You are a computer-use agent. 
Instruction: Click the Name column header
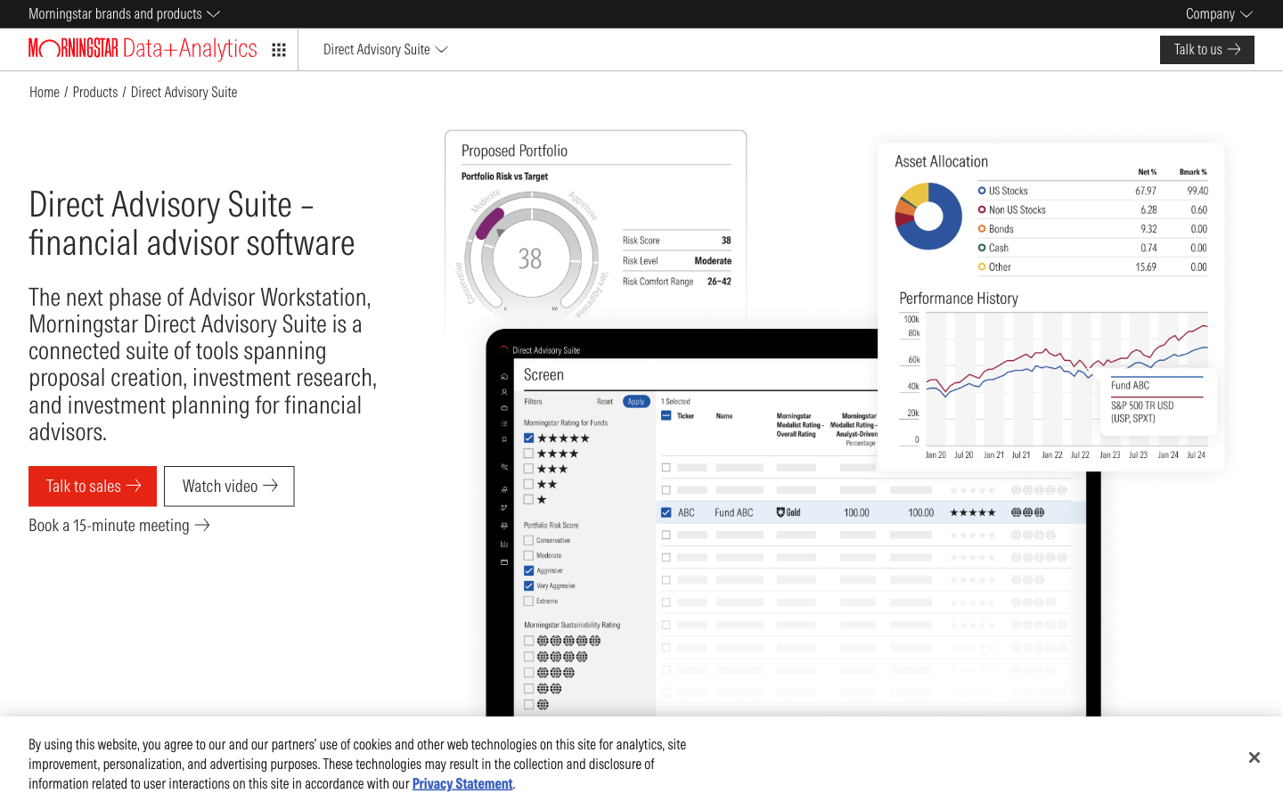(x=724, y=416)
